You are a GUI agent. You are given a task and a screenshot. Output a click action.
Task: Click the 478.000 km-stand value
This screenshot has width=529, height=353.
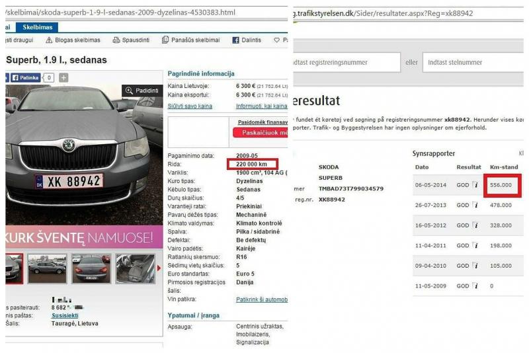coord(501,206)
